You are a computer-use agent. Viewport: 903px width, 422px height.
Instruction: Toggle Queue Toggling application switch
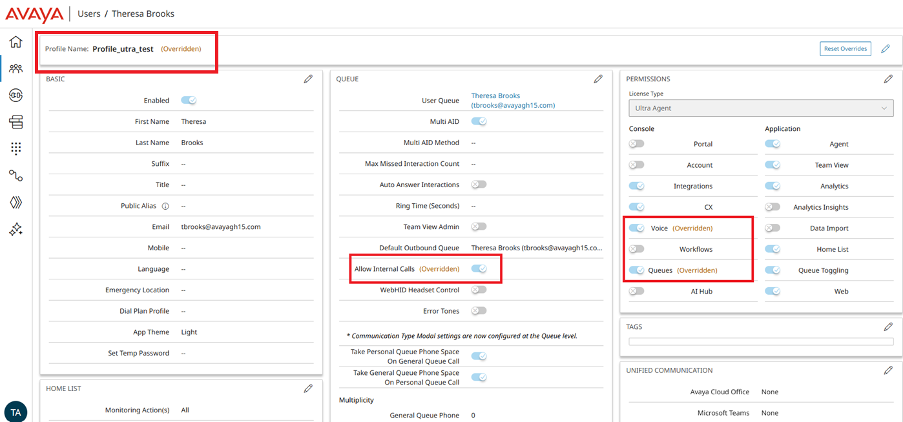click(x=773, y=270)
